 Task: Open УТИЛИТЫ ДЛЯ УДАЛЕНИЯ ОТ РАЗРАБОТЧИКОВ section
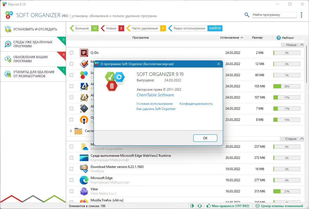point(33,74)
